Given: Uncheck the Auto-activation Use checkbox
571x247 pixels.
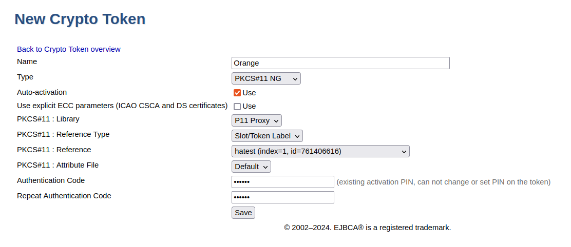Looking at the screenshot, I should (x=237, y=93).
